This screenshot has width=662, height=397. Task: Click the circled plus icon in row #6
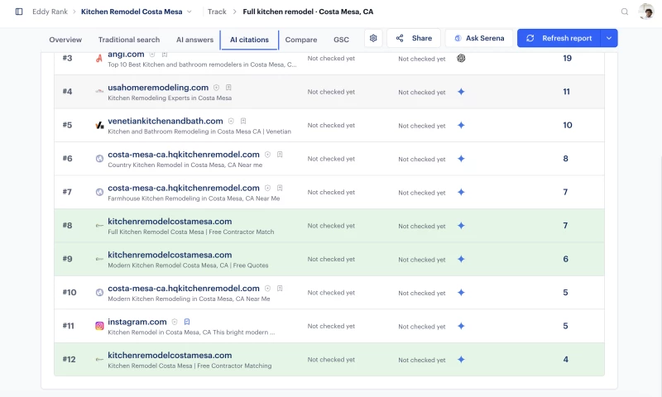click(267, 155)
